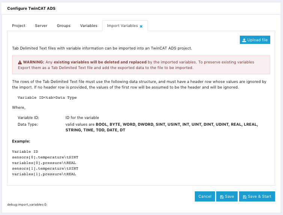Open the Server tab
Image resolution: width=283 pixels, height=215 pixels.
click(41, 26)
